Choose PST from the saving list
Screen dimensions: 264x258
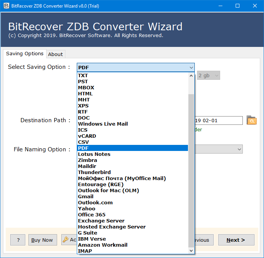[132, 81]
